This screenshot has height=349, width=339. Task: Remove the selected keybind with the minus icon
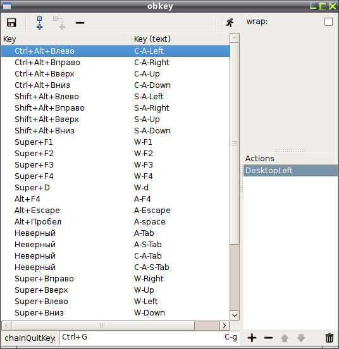coord(80,23)
